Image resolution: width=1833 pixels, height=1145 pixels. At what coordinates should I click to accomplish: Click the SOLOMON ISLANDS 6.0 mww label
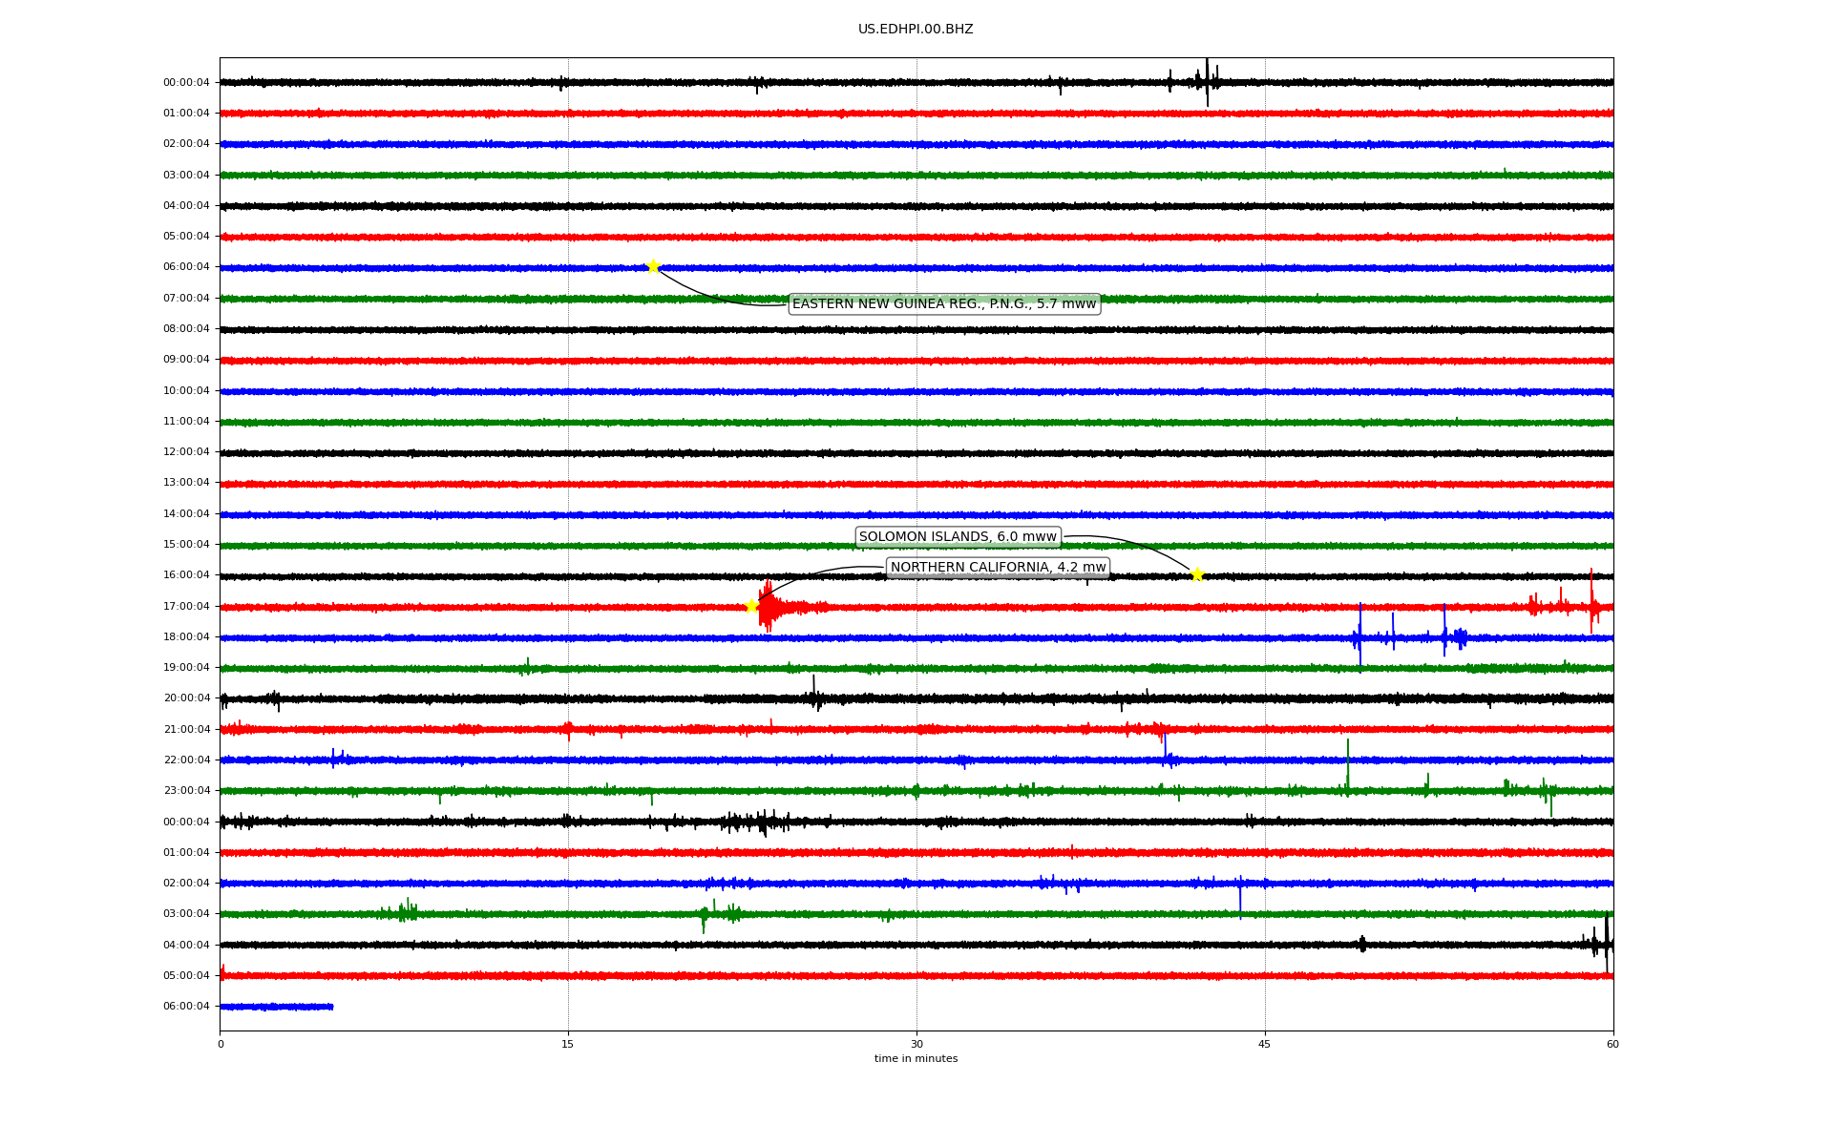(x=958, y=537)
